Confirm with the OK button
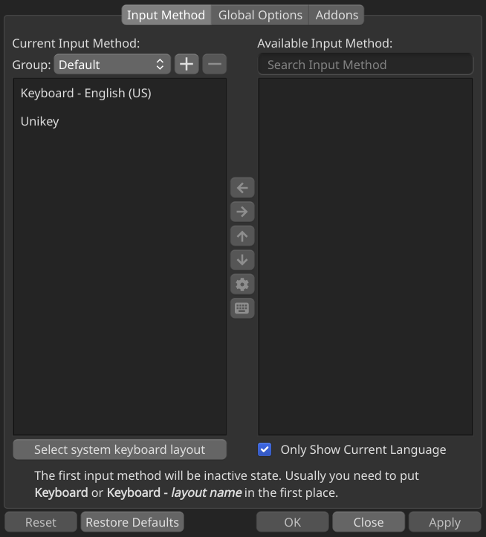 coord(293,522)
